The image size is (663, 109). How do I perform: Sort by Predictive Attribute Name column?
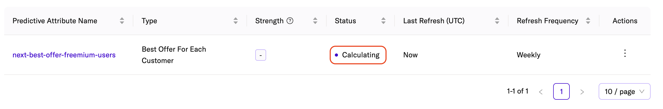[x=122, y=21]
